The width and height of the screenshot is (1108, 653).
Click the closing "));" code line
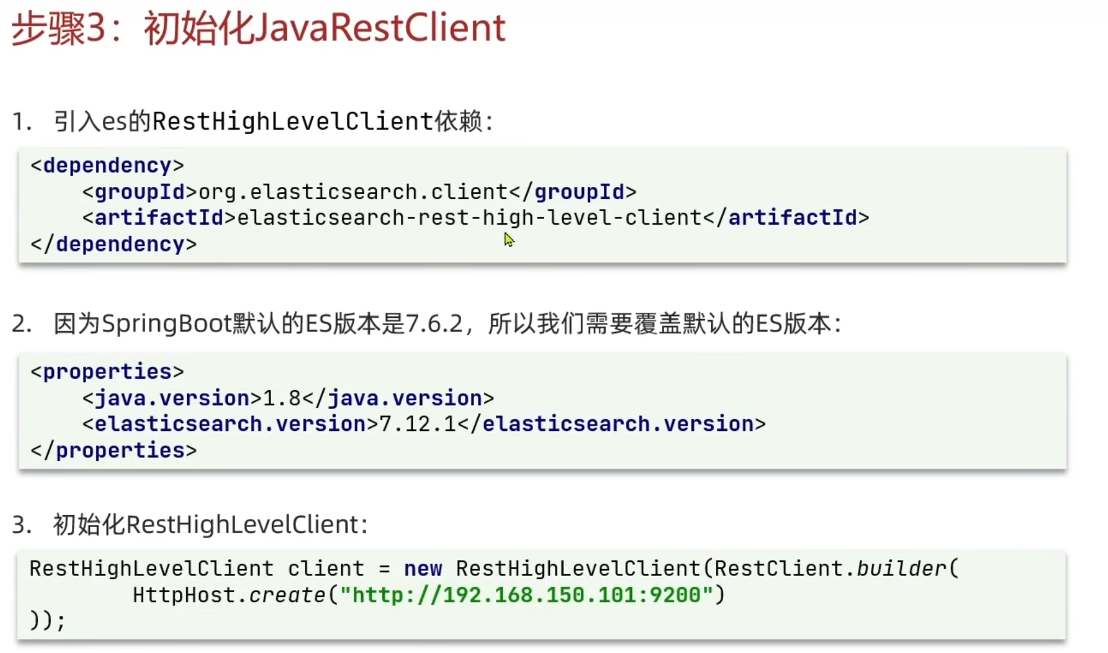tap(48, 621)
